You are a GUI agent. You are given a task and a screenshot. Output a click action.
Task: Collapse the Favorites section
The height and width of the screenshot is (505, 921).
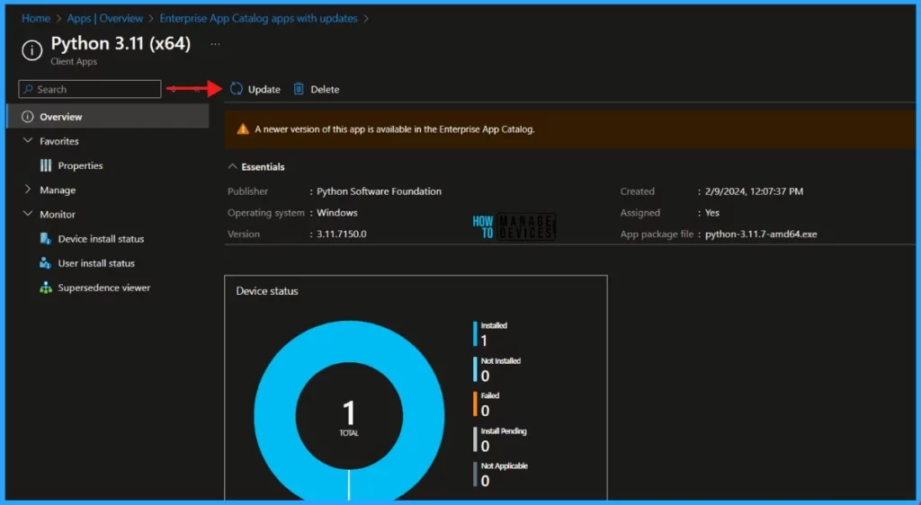point(28,141)
